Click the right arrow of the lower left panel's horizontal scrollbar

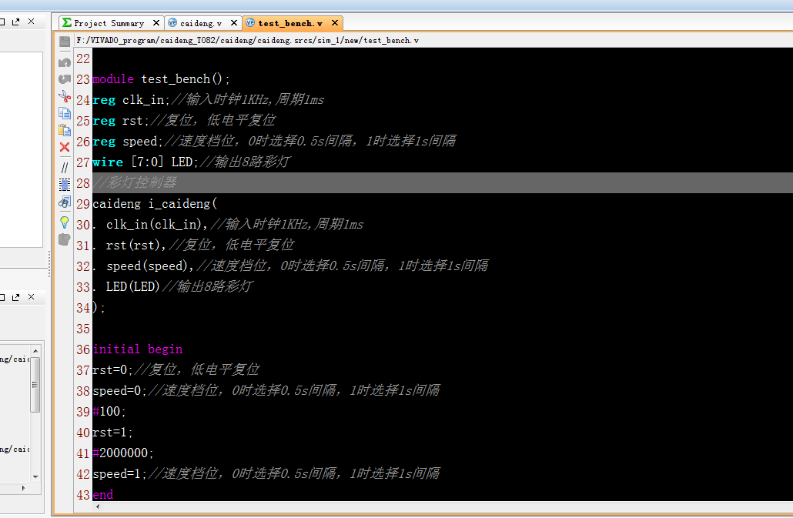tap(23, 488)
